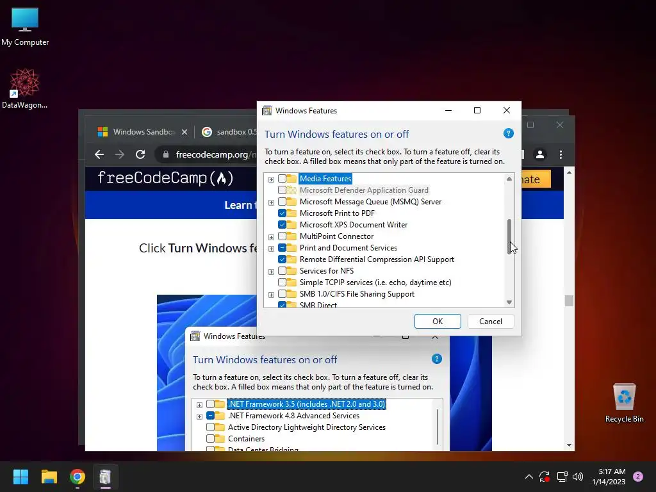656x492 pixels.
Task: Open the DataWagon desktop shortcut
Action: click(24, 88)
